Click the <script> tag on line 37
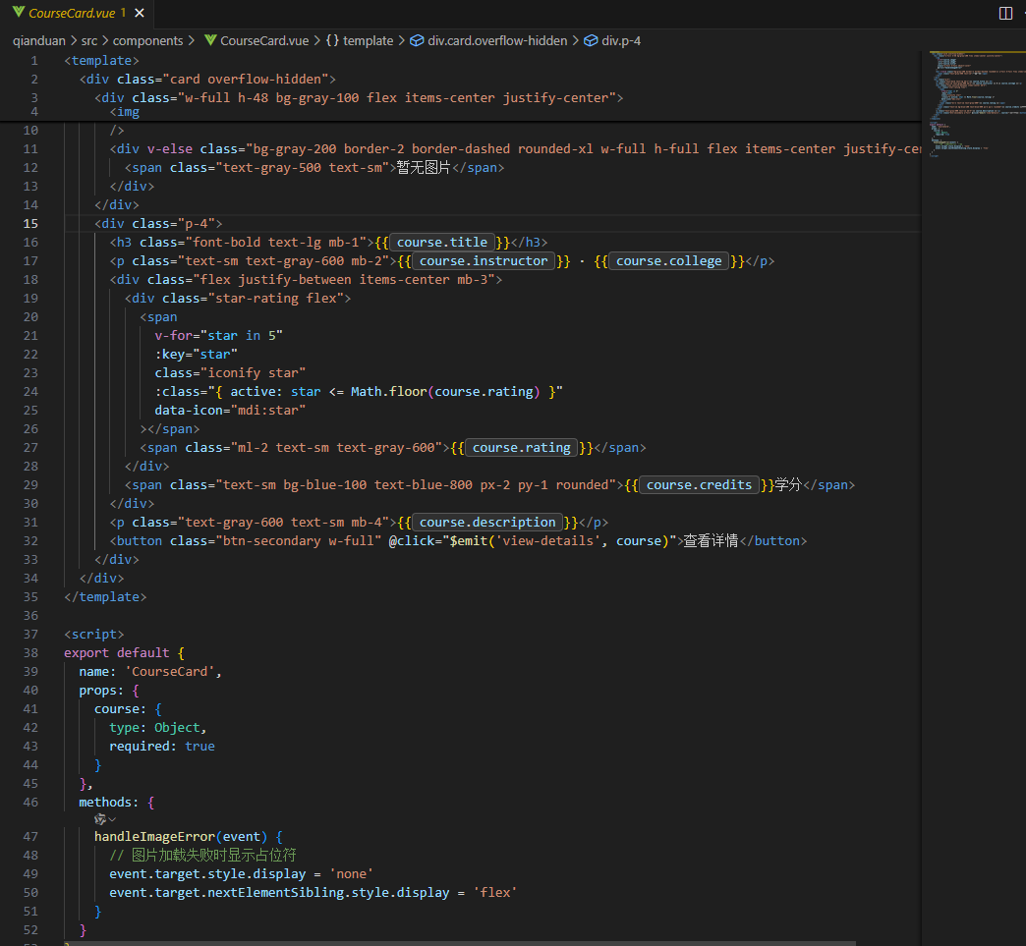Screen dimensions: 1026x946 point(93,635)
